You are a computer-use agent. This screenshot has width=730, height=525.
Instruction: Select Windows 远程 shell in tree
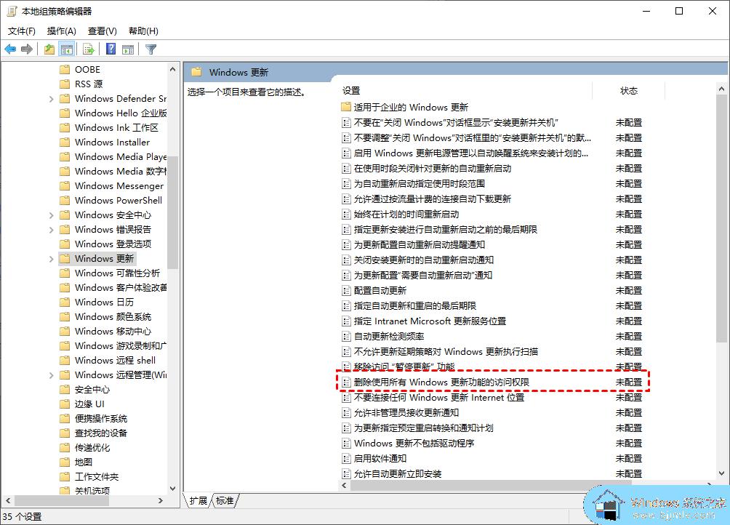(x=115, y=360)
